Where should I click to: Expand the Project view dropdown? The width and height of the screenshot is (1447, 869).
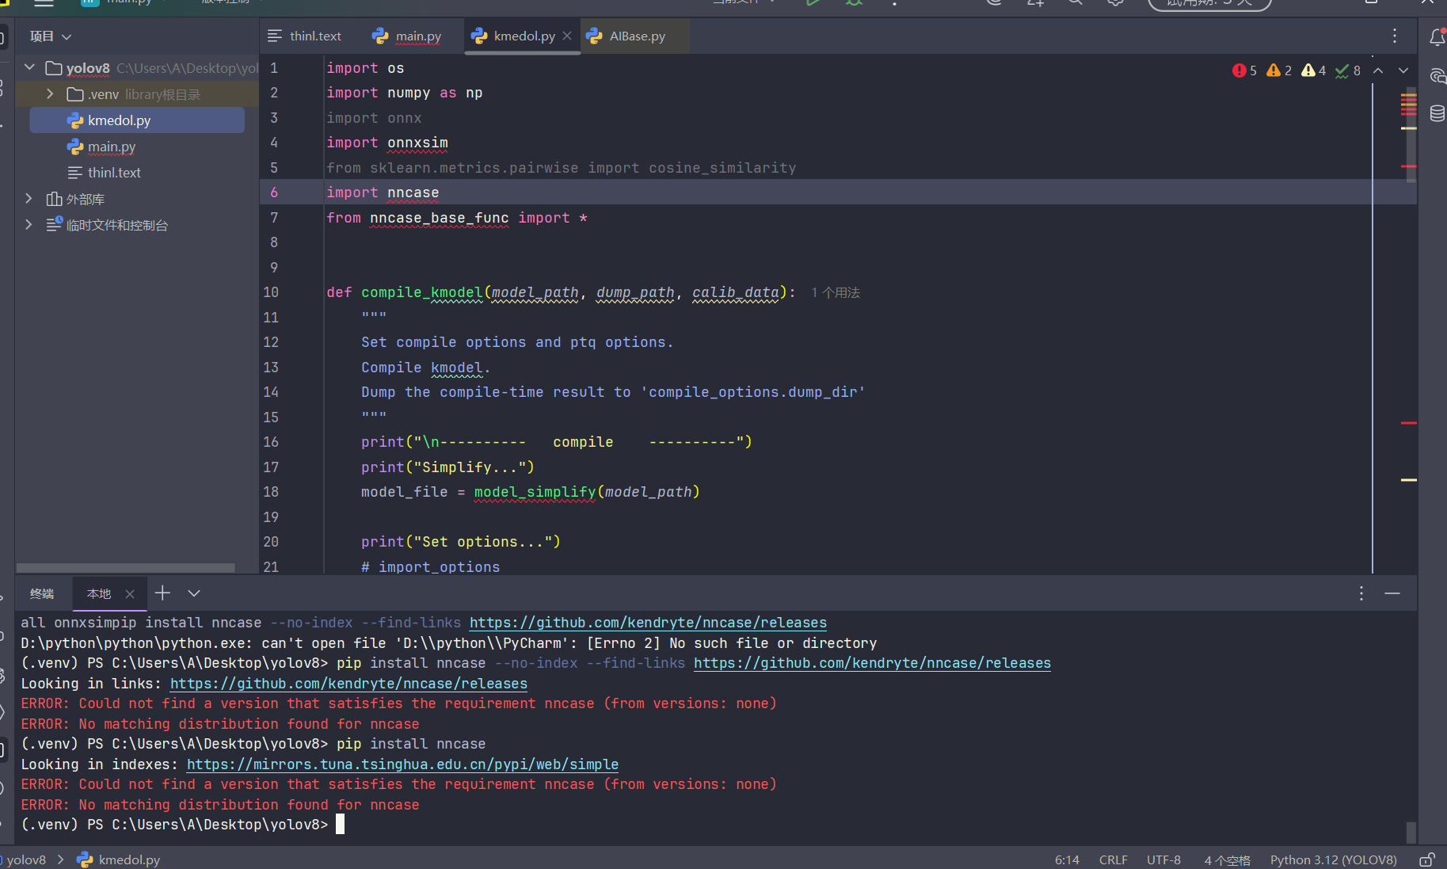tap(51, 36)
